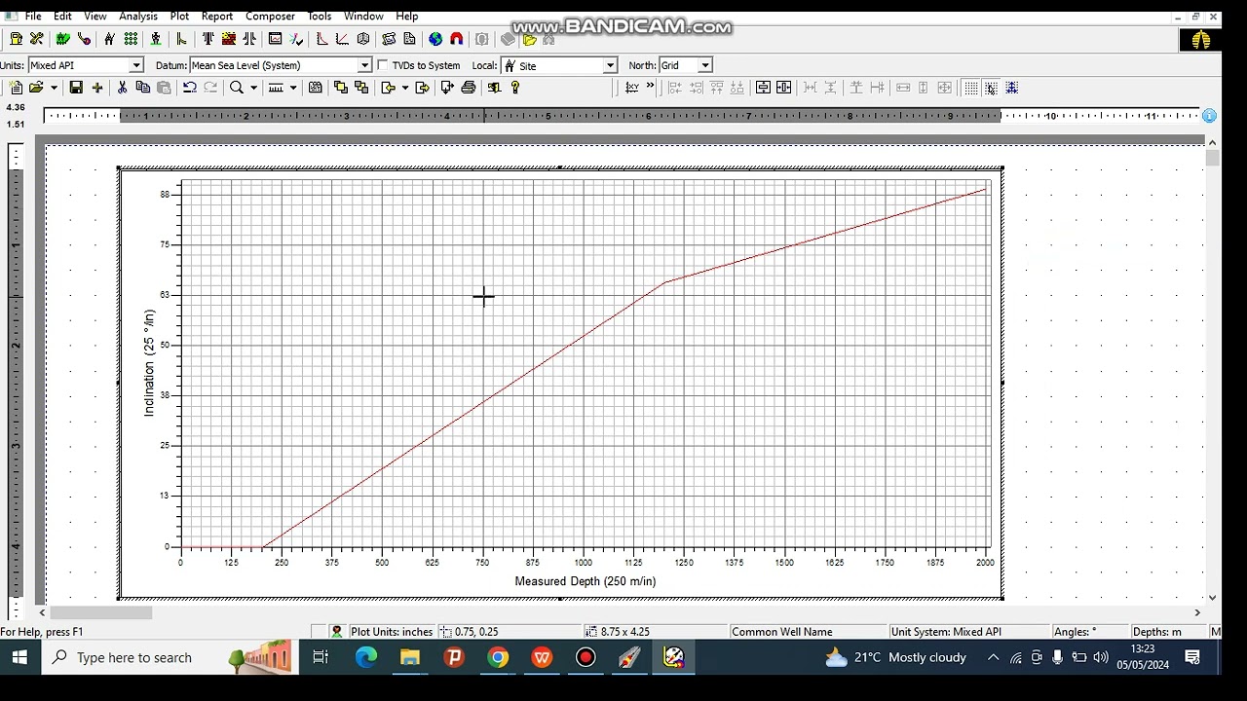The height and width of the screenshot is (701, 1247).
Task: Open Microsoft Edge from the taskbar
Action: click(x=365, y=658)
